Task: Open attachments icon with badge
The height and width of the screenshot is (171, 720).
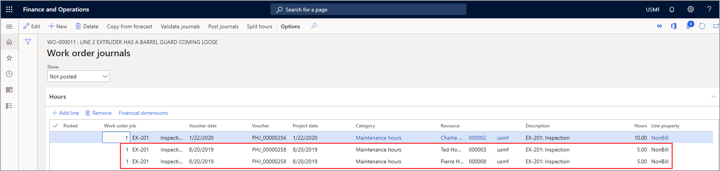Action: pyautogui.click(x=689, y=25)
